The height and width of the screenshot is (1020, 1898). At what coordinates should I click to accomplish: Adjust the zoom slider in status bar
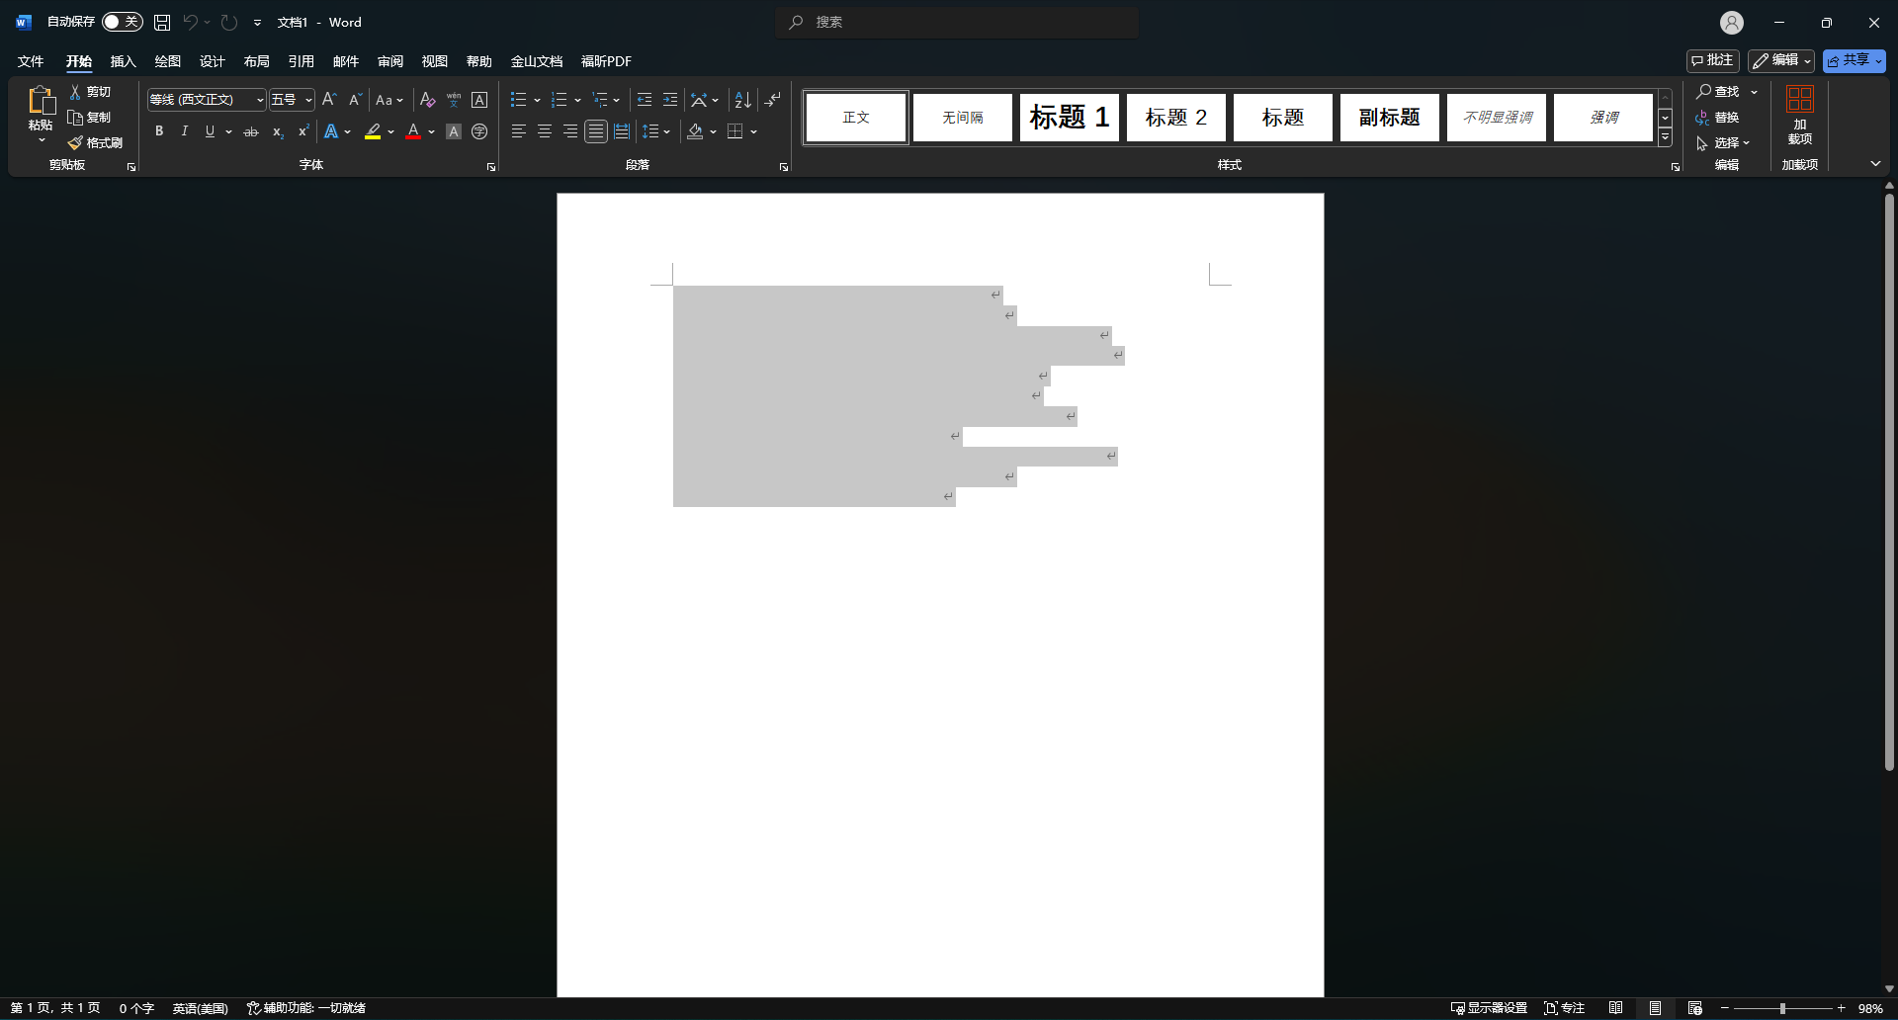(x=1782, y=1008)
